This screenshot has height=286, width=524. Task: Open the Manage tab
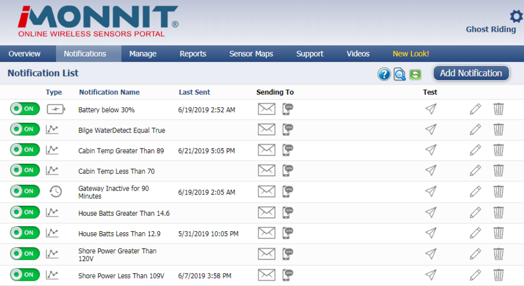(143, 54)
